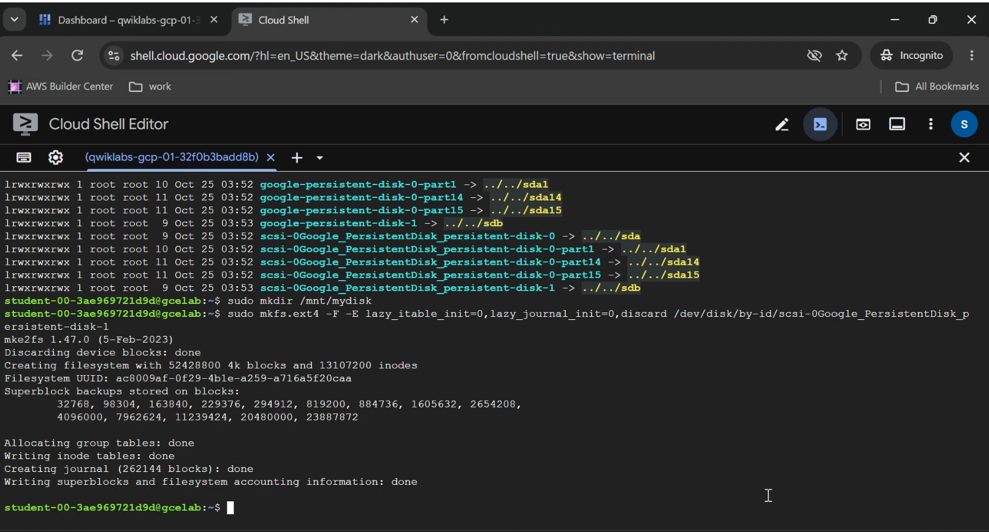Image resolution: width=989 pixels, height=532 pixels.
Task: Expand the new terminal project dropdown arrow
Action: [x=319, y=158]
